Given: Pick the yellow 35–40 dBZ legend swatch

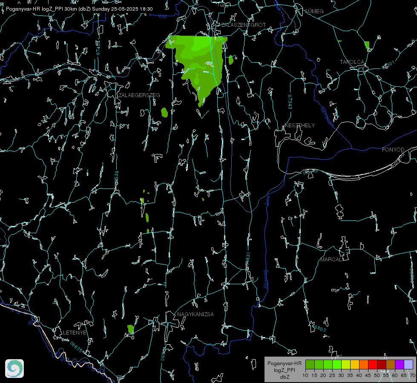Looking at the screenshot, I should click(x=355, y=364).
